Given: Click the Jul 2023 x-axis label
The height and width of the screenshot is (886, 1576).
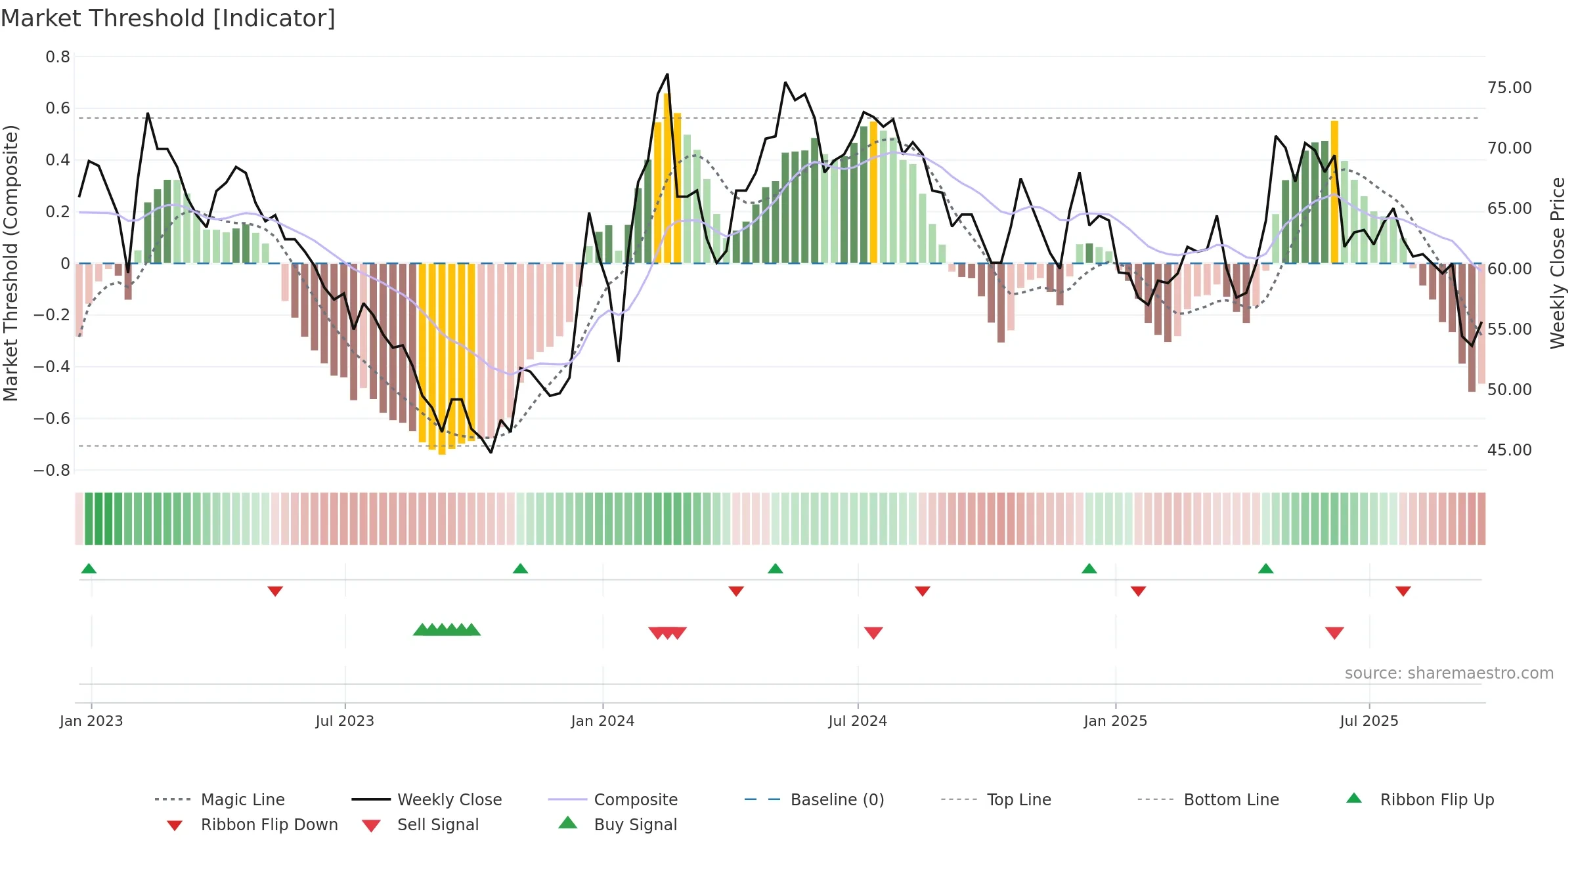Looking at the screenshot, I should [345, 721].
